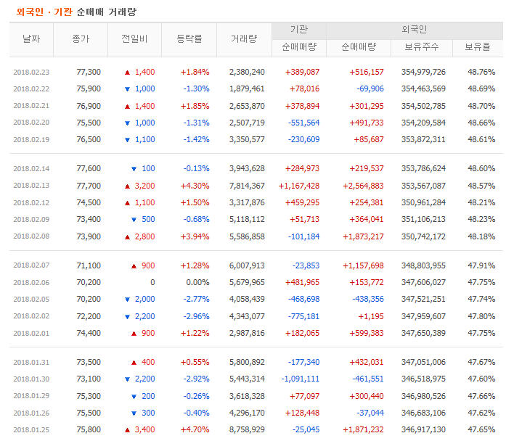Click the blue down arrow in the 2018.02.22 row
This screenshot has height=441, width=506.
[x=127, y=89]
